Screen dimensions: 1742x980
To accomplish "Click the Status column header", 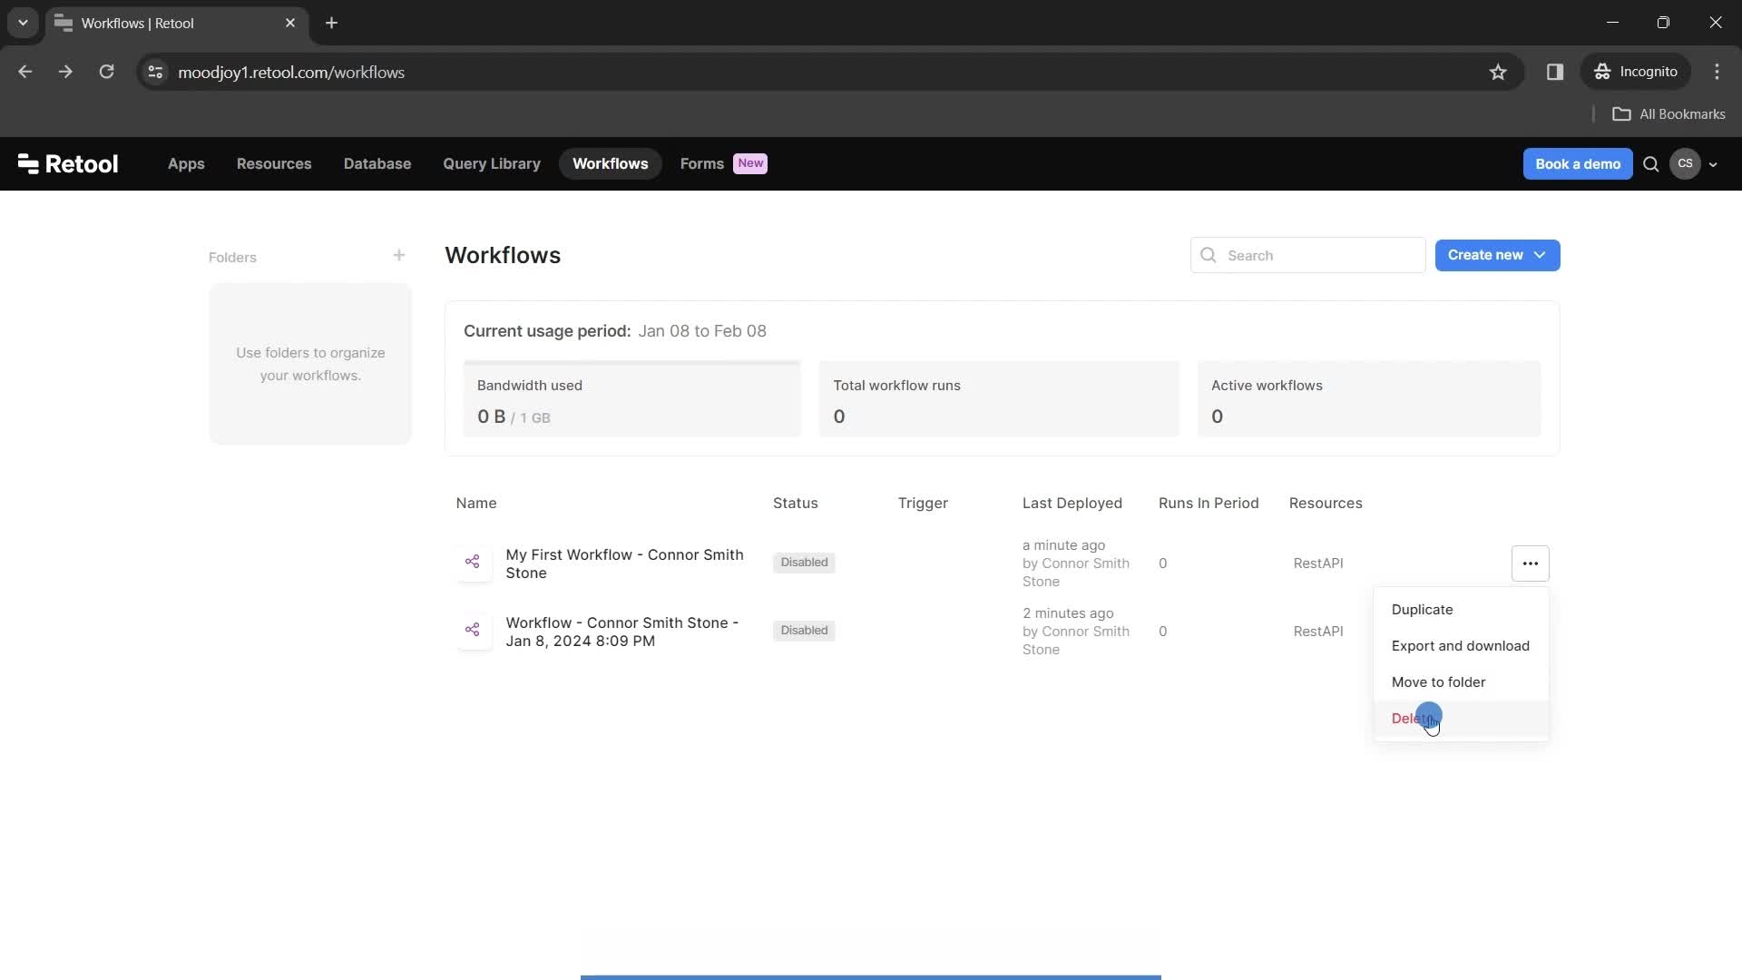I will [x=796, y=504].
